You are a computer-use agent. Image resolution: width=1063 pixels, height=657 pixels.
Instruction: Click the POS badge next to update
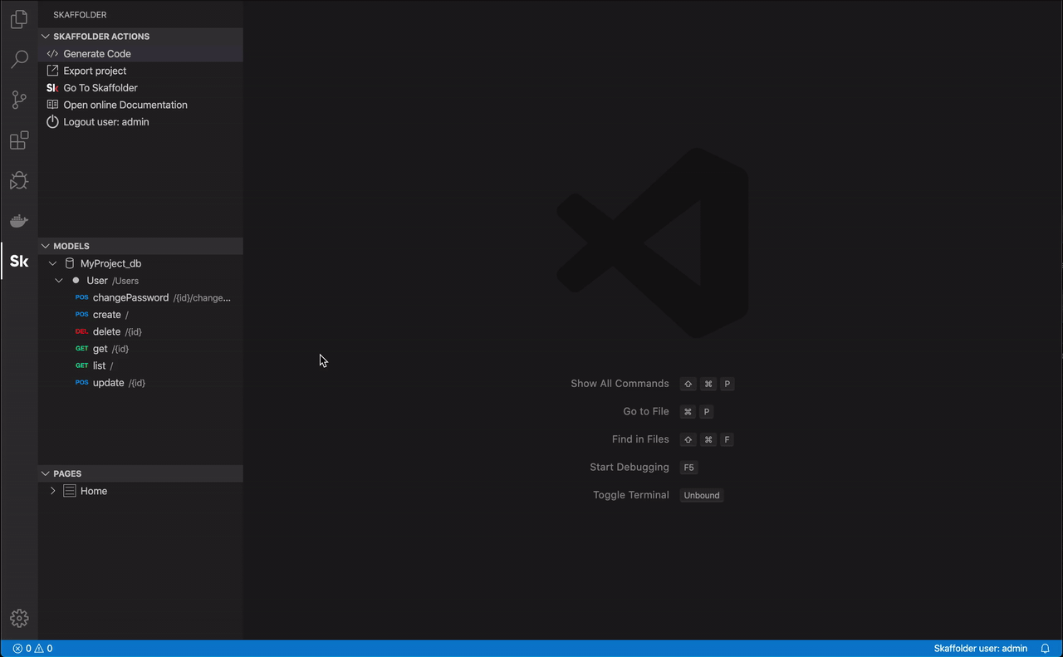point(81,383)
